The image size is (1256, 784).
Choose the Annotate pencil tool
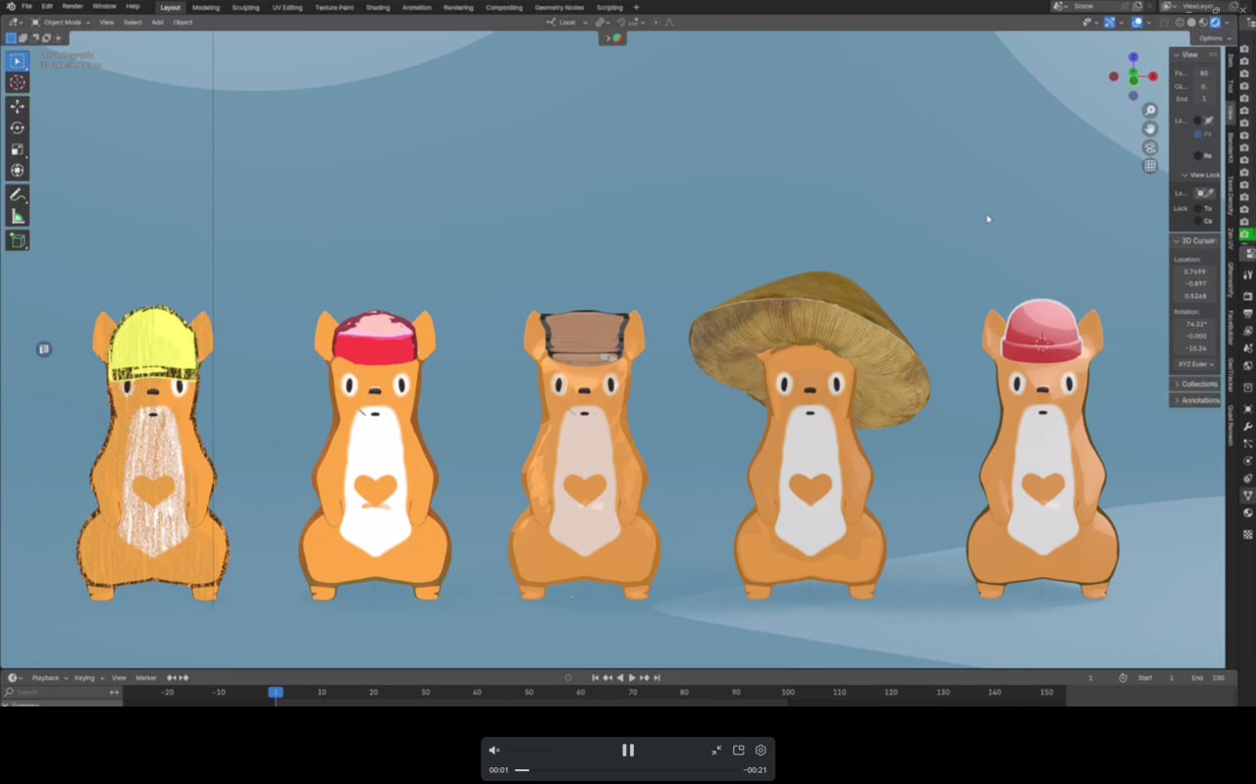click(17, 195)
